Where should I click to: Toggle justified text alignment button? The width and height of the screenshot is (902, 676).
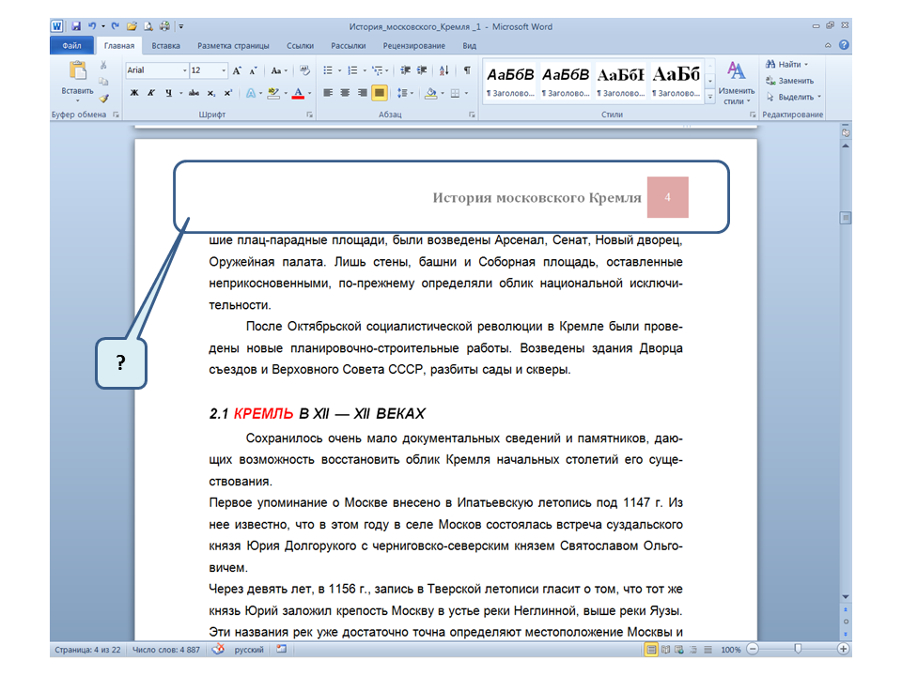click(380, 93)
